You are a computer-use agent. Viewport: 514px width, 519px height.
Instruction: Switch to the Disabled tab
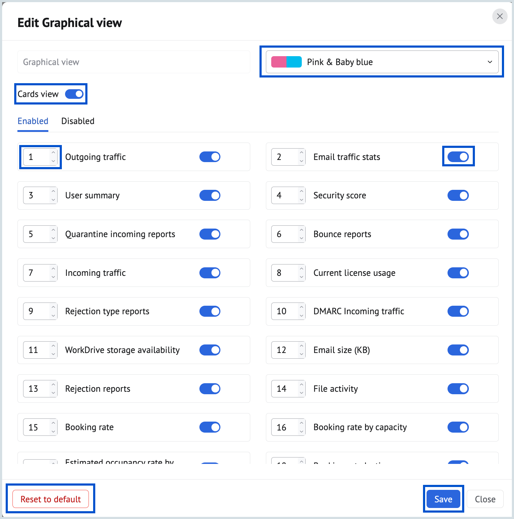(78, 121)
